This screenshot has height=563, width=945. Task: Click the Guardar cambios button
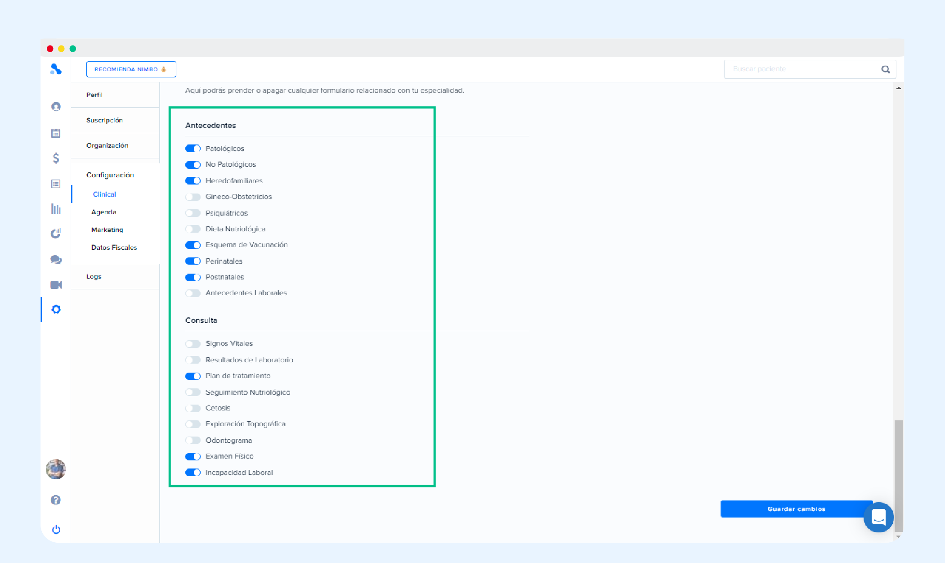coord(796,509)
